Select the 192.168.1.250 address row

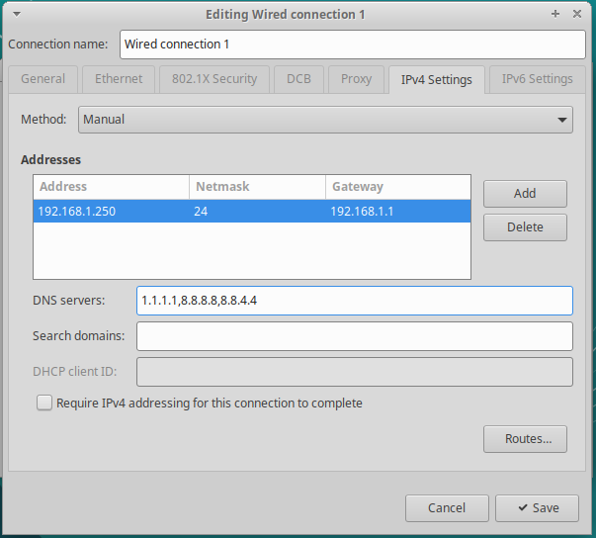[x=252, y=211]
